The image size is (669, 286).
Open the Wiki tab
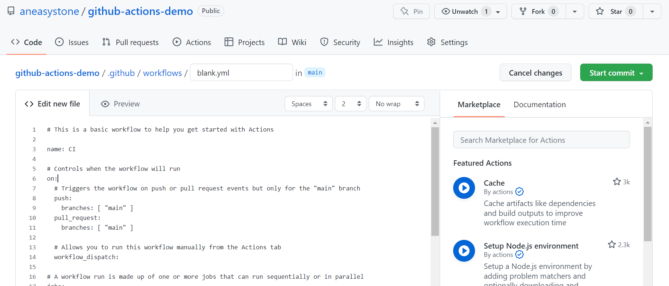point(292,42)
